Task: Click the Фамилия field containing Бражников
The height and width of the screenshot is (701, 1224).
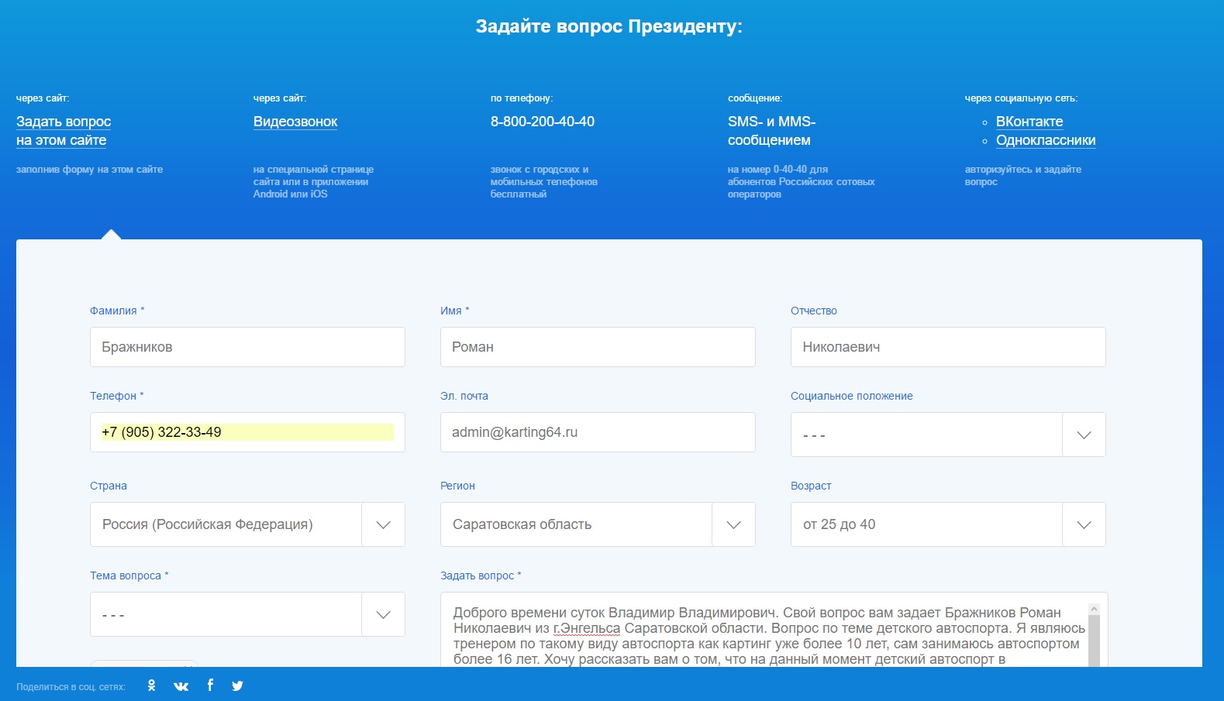Action: click(x=247, y=347)
